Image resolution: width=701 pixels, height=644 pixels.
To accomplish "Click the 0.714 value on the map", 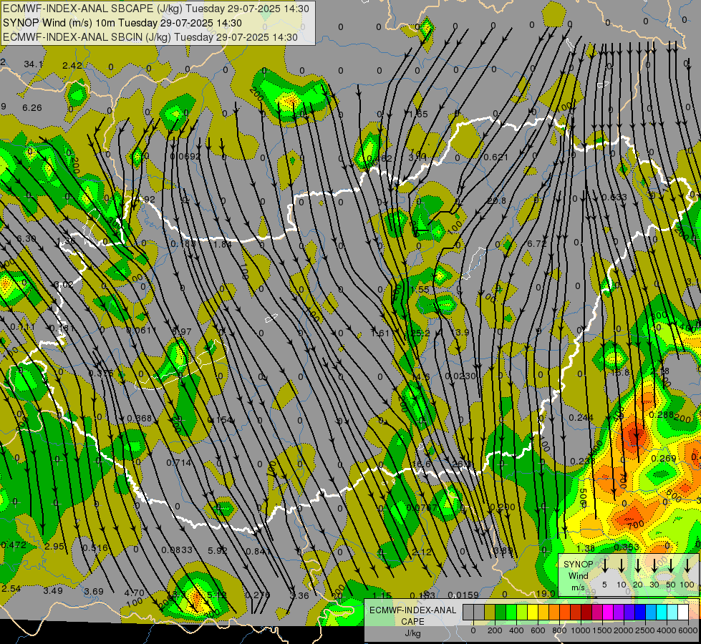I will click(179, 462).
